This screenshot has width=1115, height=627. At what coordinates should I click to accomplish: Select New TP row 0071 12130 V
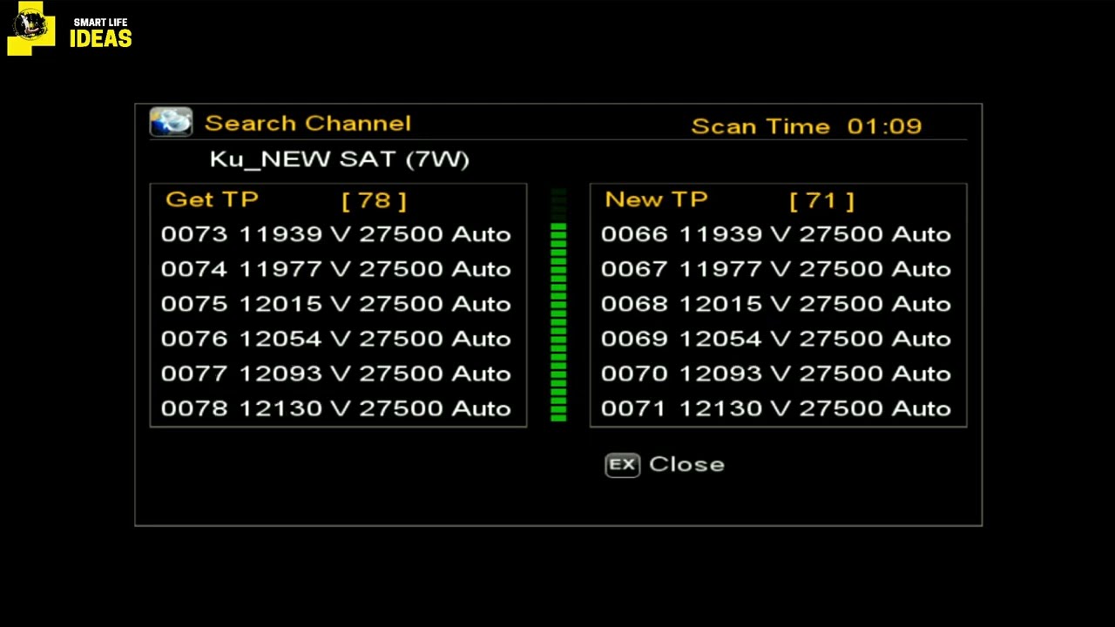776,408
